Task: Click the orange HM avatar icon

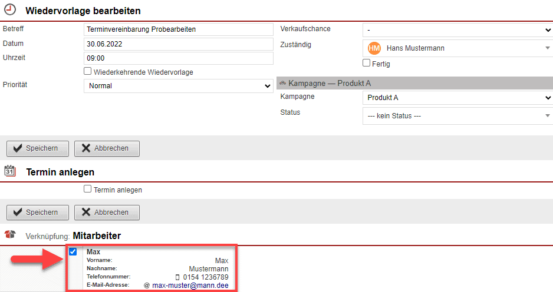Action: [374, 48]
